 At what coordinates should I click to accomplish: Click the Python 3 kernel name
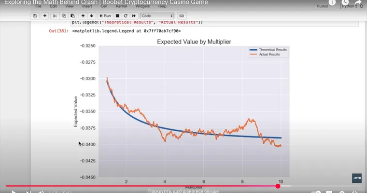pos(350,6)
